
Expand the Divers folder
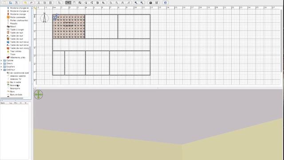tap(1, 64)
